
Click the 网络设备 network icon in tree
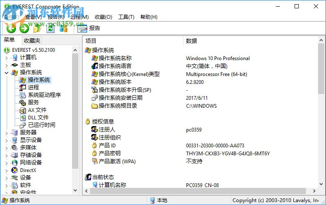pyautogui.click(x=15, y=162)
